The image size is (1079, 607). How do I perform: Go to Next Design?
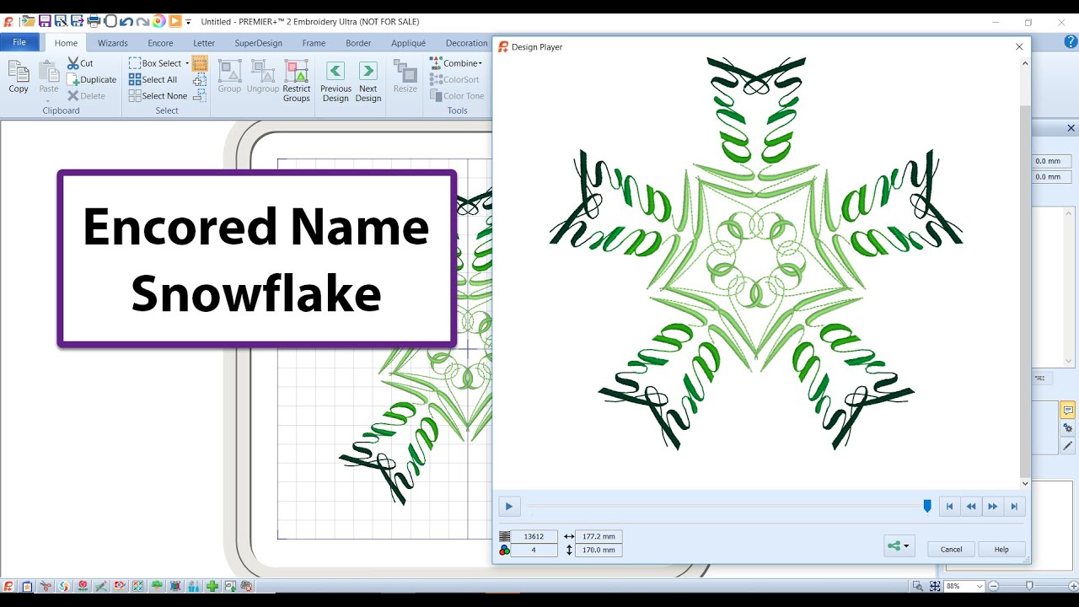368,81
